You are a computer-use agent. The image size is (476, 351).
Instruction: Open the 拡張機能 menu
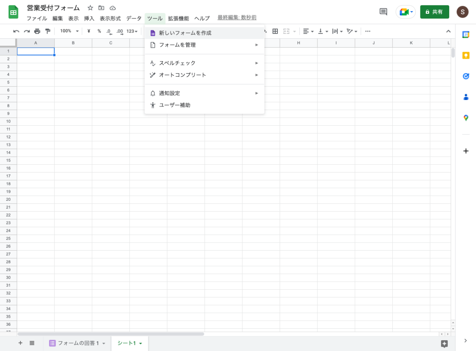(179, 18)
